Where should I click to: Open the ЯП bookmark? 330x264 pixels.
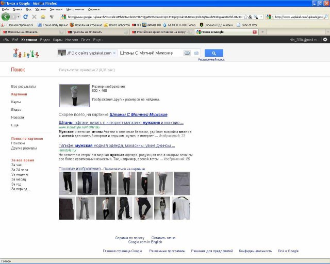pyautogui.click(x=136, y=25)
